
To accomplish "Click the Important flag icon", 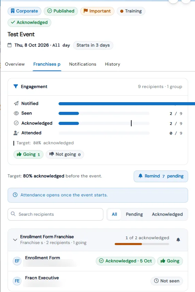I will (85, 11).
